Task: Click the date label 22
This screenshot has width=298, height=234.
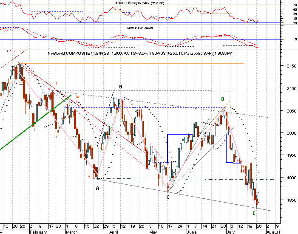Action: click(96, 226)
